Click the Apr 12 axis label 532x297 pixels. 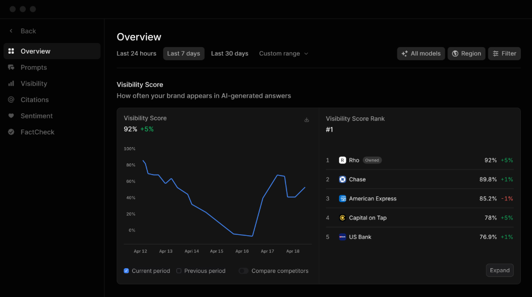tap(140, 251)
